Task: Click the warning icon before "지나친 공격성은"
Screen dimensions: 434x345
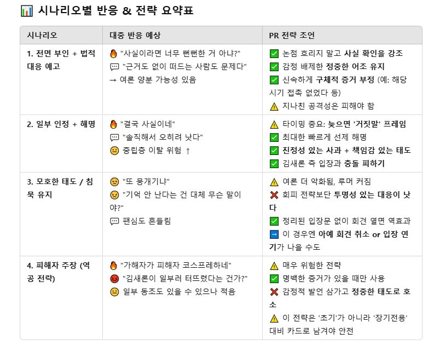Action: click(274, 106)
